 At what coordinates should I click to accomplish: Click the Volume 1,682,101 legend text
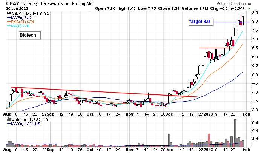31,120
